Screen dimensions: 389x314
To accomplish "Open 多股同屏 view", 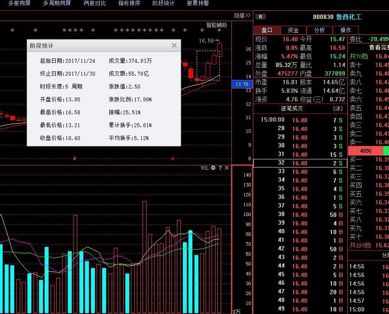I will [19, 3].
